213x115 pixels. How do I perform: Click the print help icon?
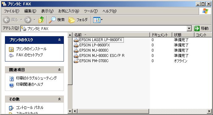11,85
